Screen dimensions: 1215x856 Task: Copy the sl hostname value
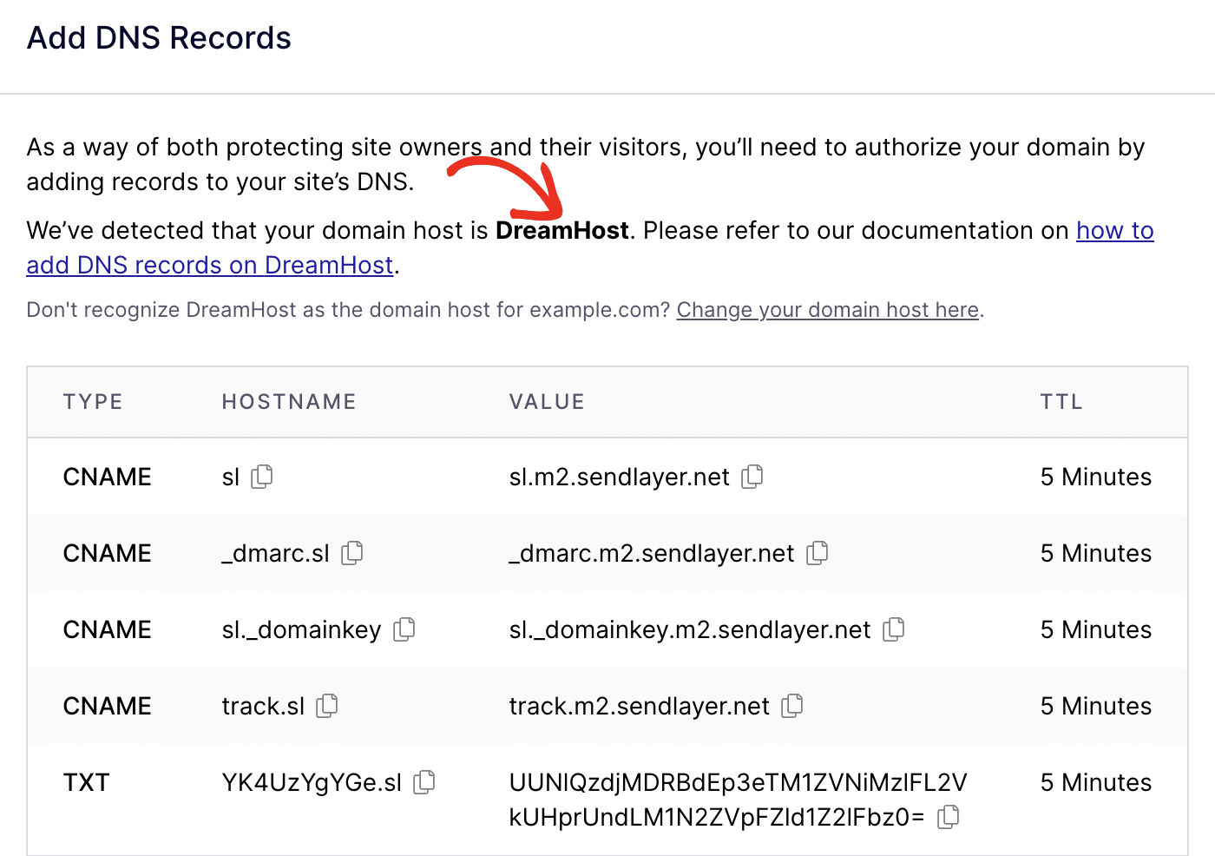click(263, 477)
